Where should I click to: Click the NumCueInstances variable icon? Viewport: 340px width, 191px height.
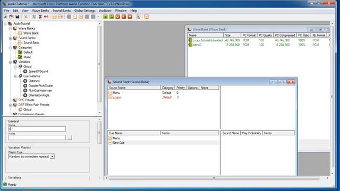tap(25, 90)
